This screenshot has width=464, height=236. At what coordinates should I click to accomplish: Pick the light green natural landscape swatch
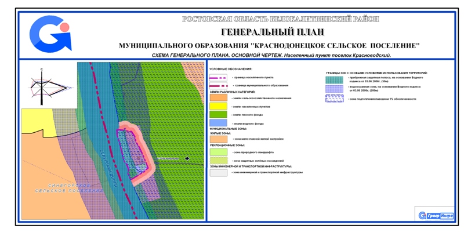pyautogui.click(x=219, y=152)
